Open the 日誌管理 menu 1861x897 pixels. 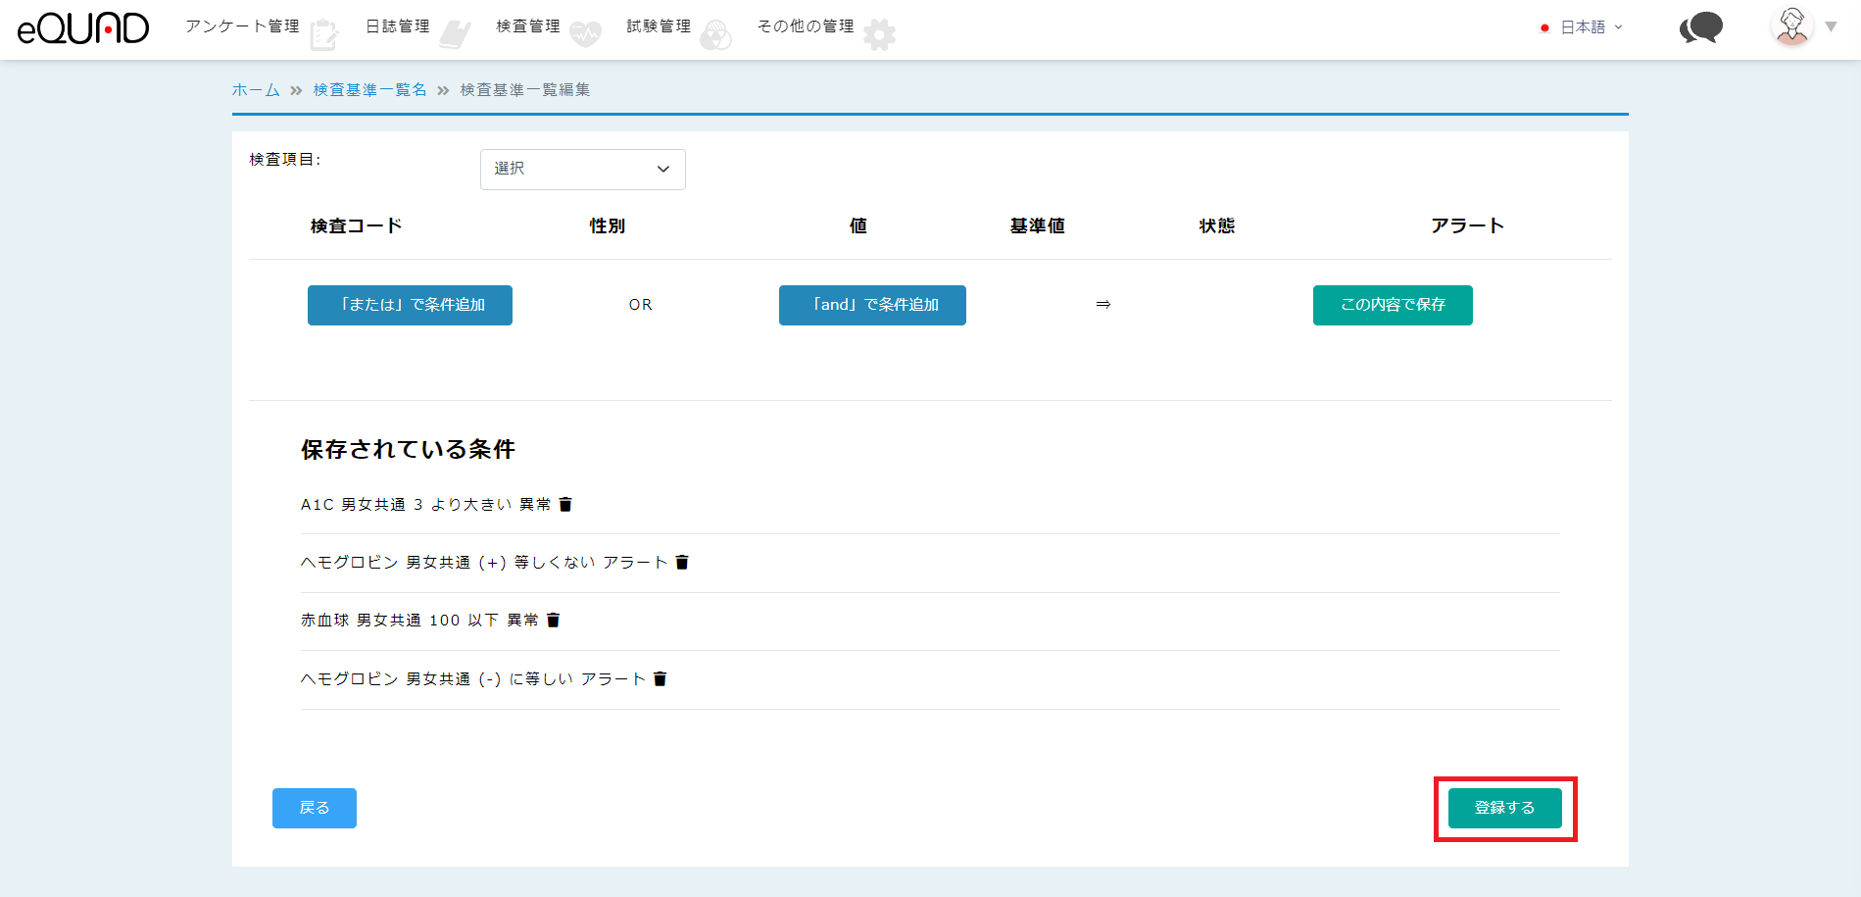click(x=397, y=26)
